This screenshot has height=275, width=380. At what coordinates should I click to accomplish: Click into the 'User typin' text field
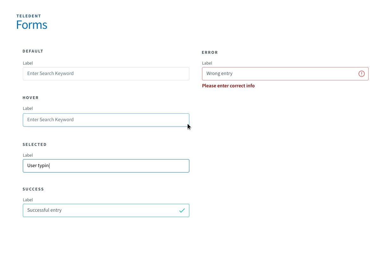(106, 166)
